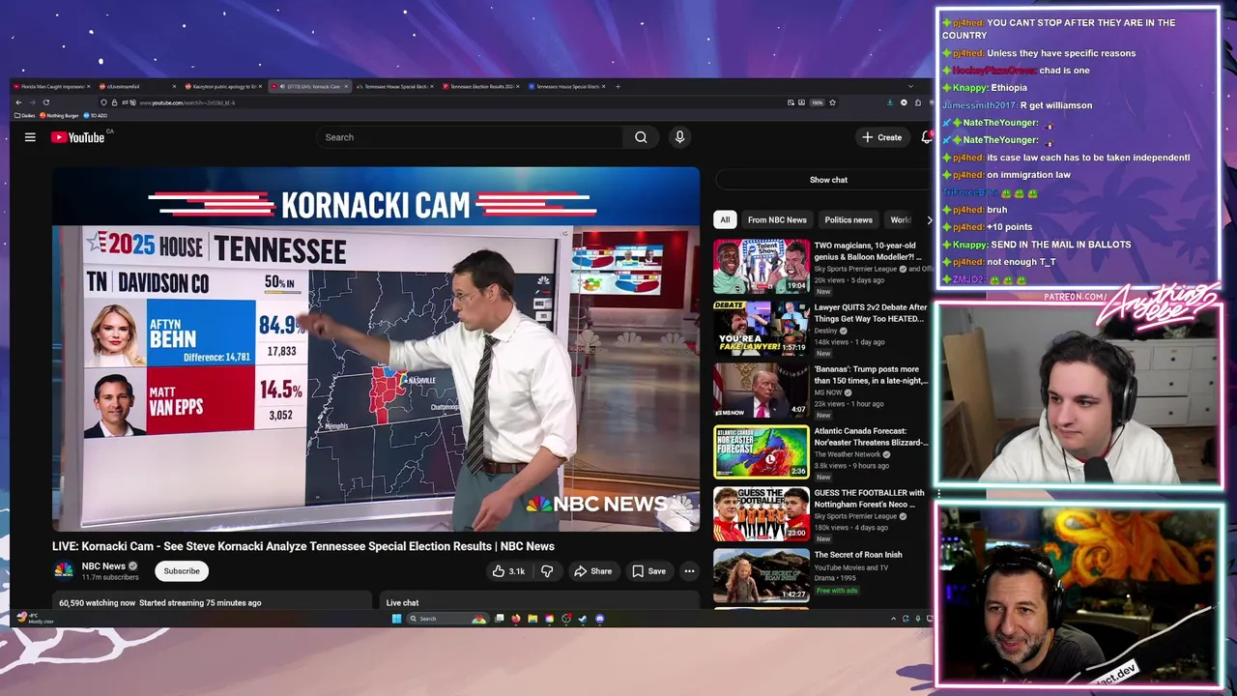Open 'Bananas': Trump posts video thumbnail
This screenshot has height=696, width=1237.
point(762,390)
